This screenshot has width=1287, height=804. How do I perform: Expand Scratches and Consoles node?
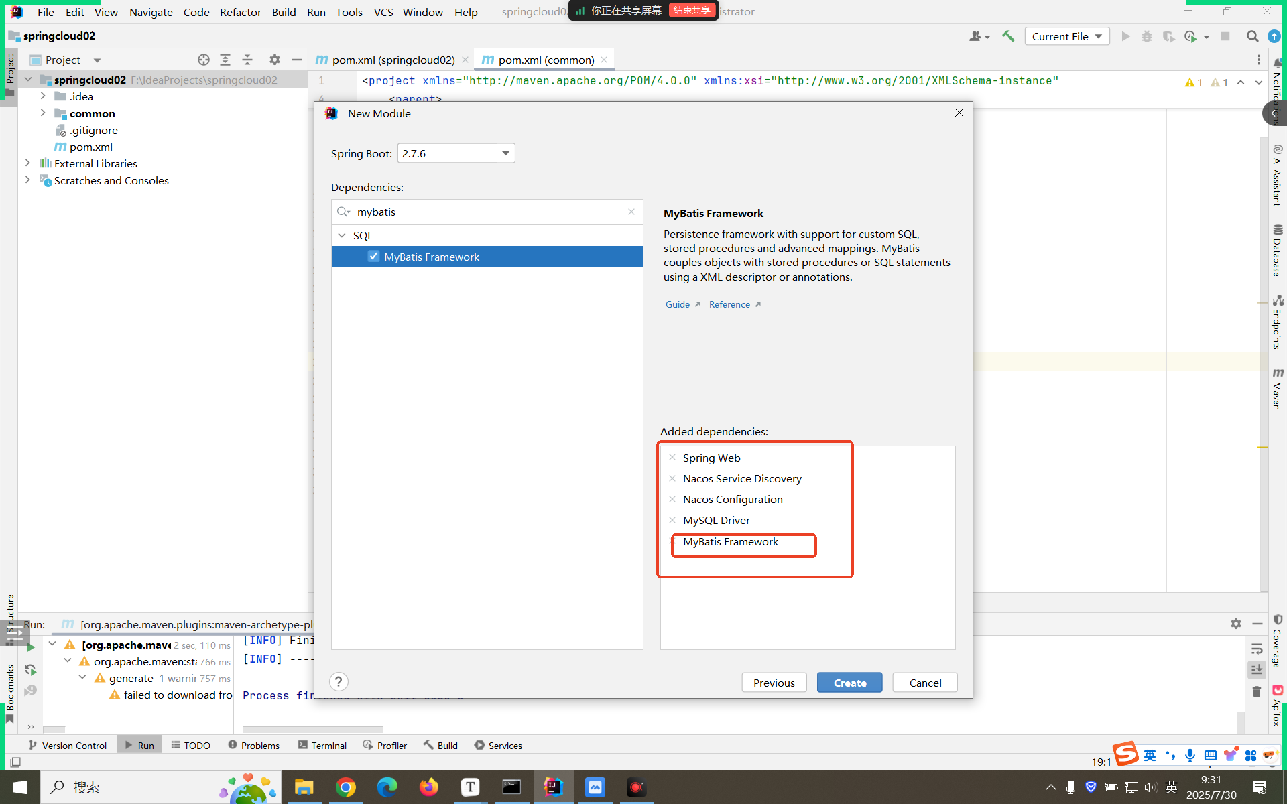coord(27,180)
